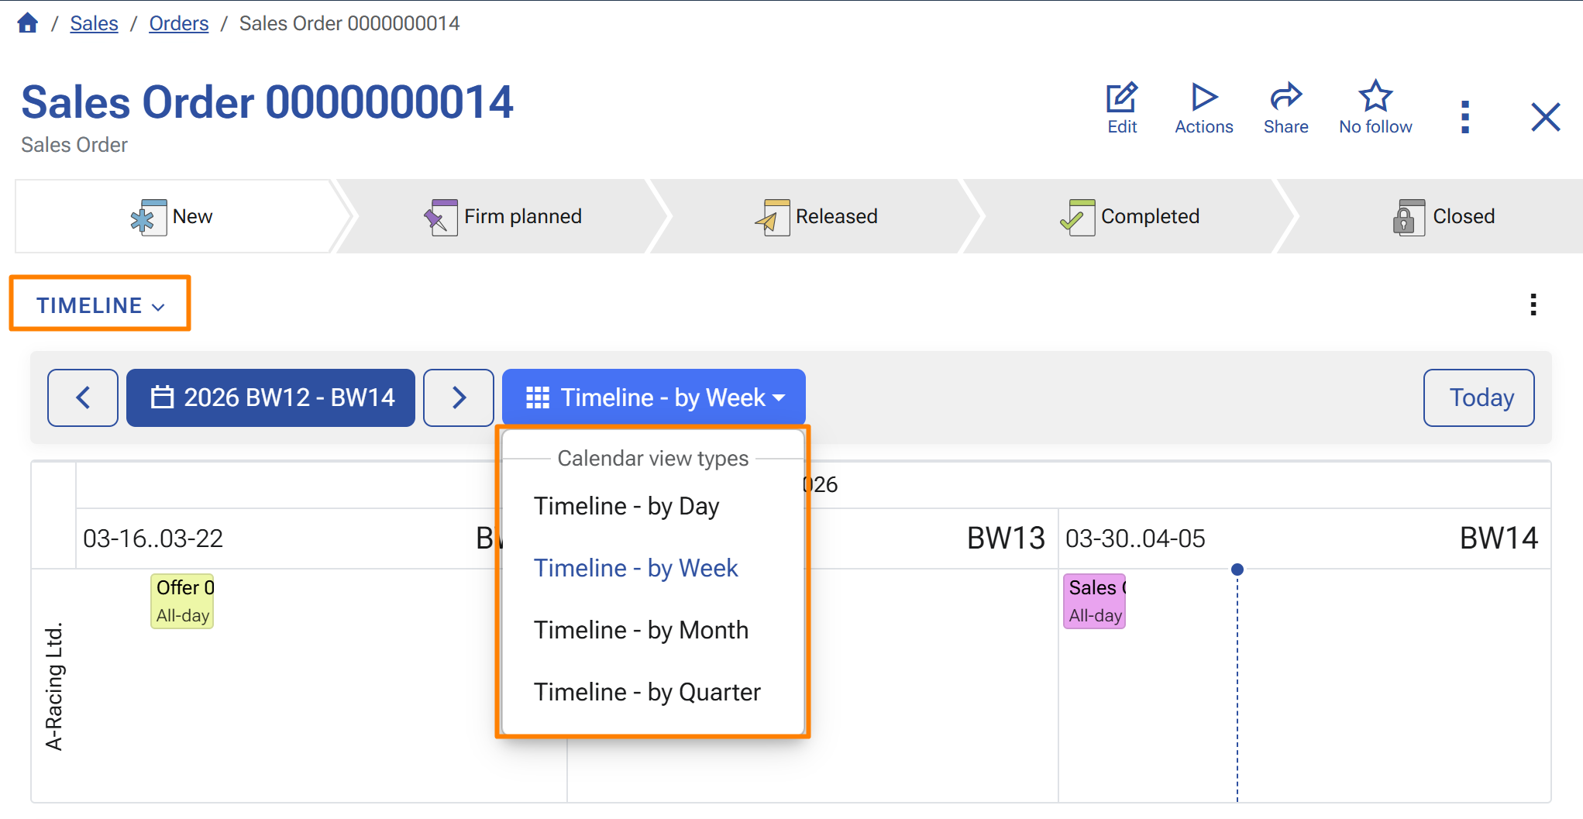
Task: Open the Orders breadcrumb link
Action: tap(179, 22)
